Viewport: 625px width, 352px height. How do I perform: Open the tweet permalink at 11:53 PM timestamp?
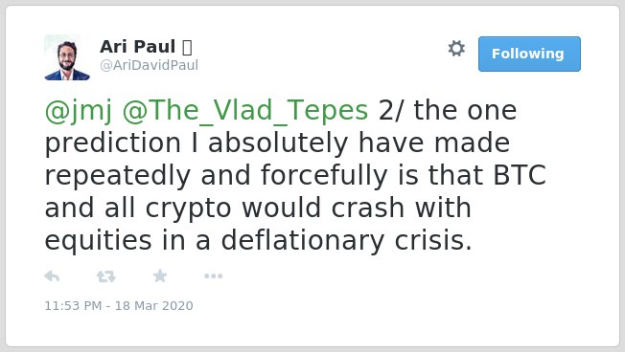[119, 305]
